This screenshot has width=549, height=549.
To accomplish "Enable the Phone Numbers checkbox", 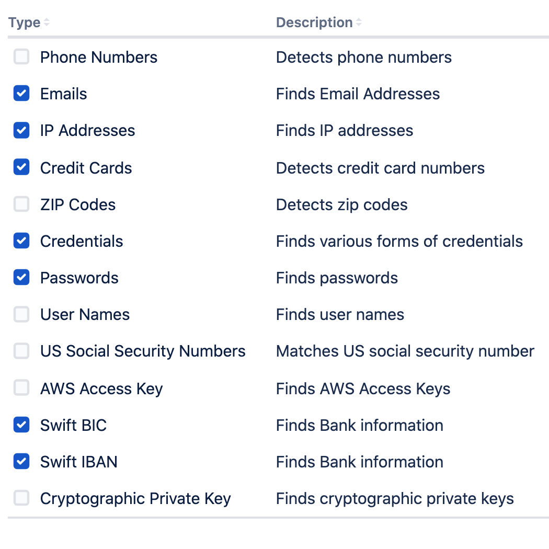I will pyautogui.click(x=21, y=56).
